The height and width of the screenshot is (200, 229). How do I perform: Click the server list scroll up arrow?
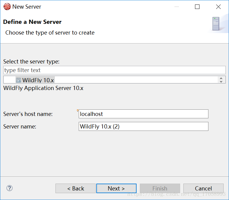(x=221, y=78)
